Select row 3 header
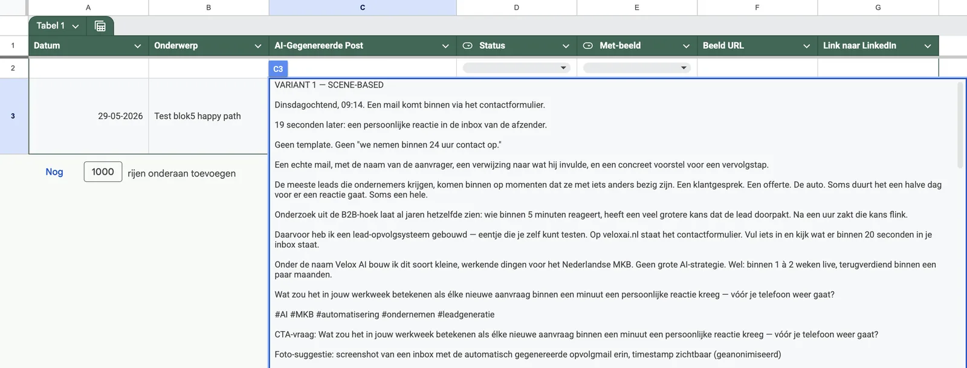 click(13, 116)
